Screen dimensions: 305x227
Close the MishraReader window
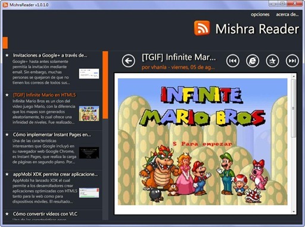tap(295, 4)
